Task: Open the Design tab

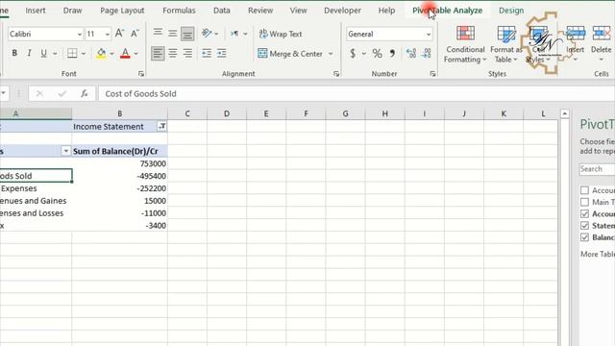Action: (511, 11)
